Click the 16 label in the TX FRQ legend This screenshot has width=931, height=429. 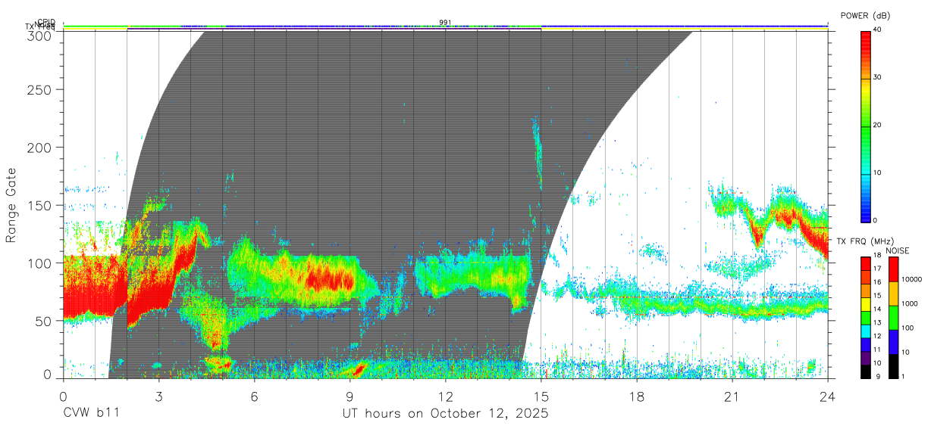pyautogui.click(x=877, y=282)
